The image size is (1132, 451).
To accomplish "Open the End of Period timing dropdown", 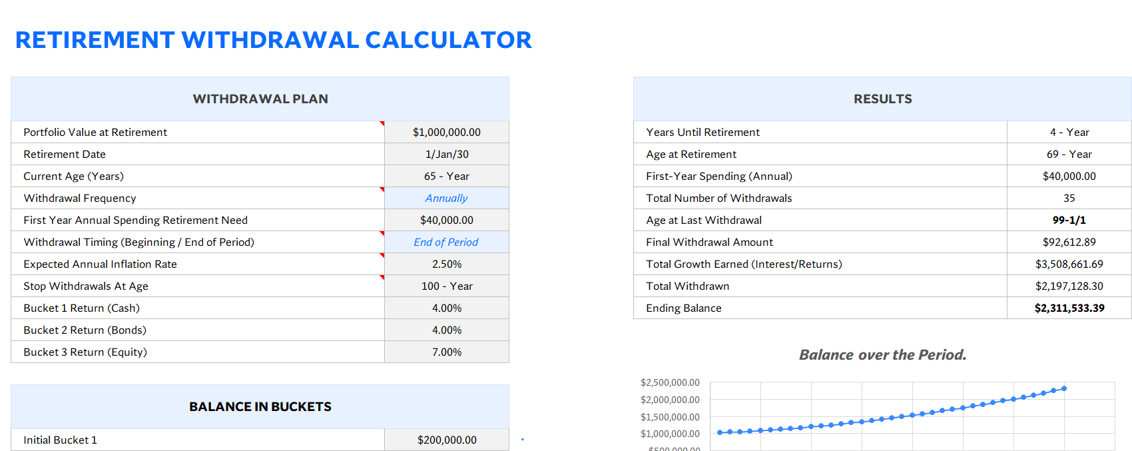I will tap(447, 242).
